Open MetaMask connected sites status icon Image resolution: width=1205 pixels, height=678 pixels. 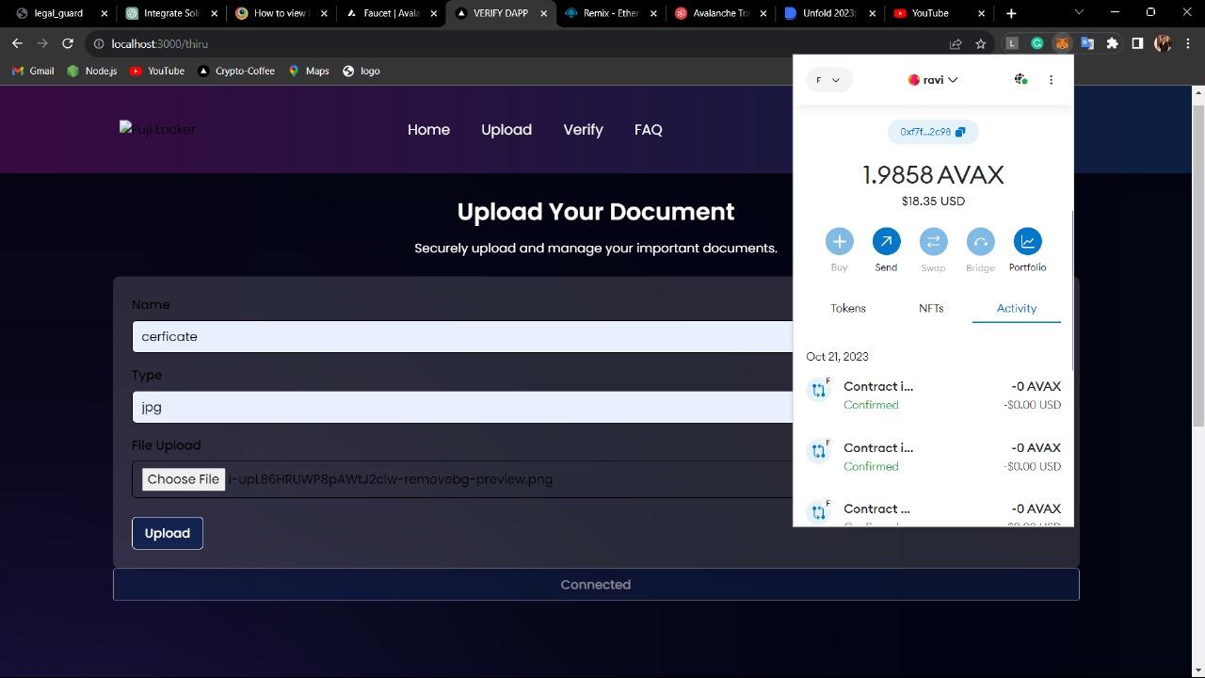click(1020, 80)
